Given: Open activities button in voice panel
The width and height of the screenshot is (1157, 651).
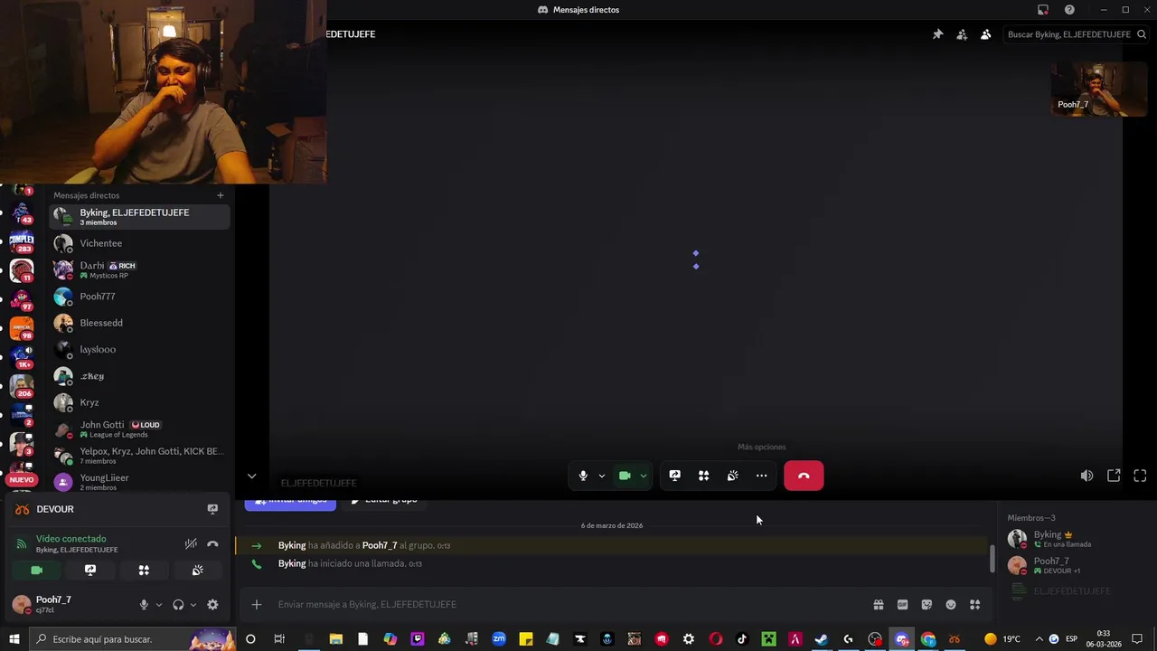Looking at the screenshot, I should click(x=144, y=571).
